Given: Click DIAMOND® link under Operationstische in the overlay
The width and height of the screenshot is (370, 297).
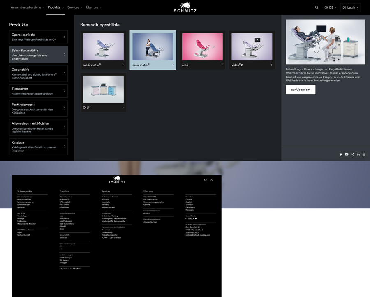Looking at the screenshot, I should (65, 200).
